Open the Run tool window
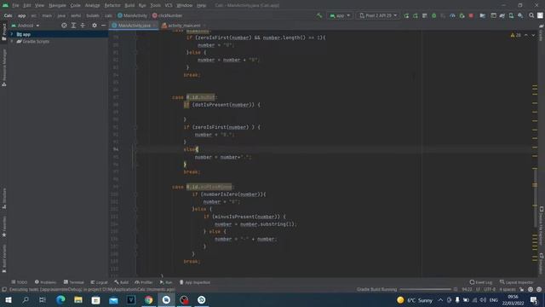Viewport: 545px width, 307px height. 166,282
